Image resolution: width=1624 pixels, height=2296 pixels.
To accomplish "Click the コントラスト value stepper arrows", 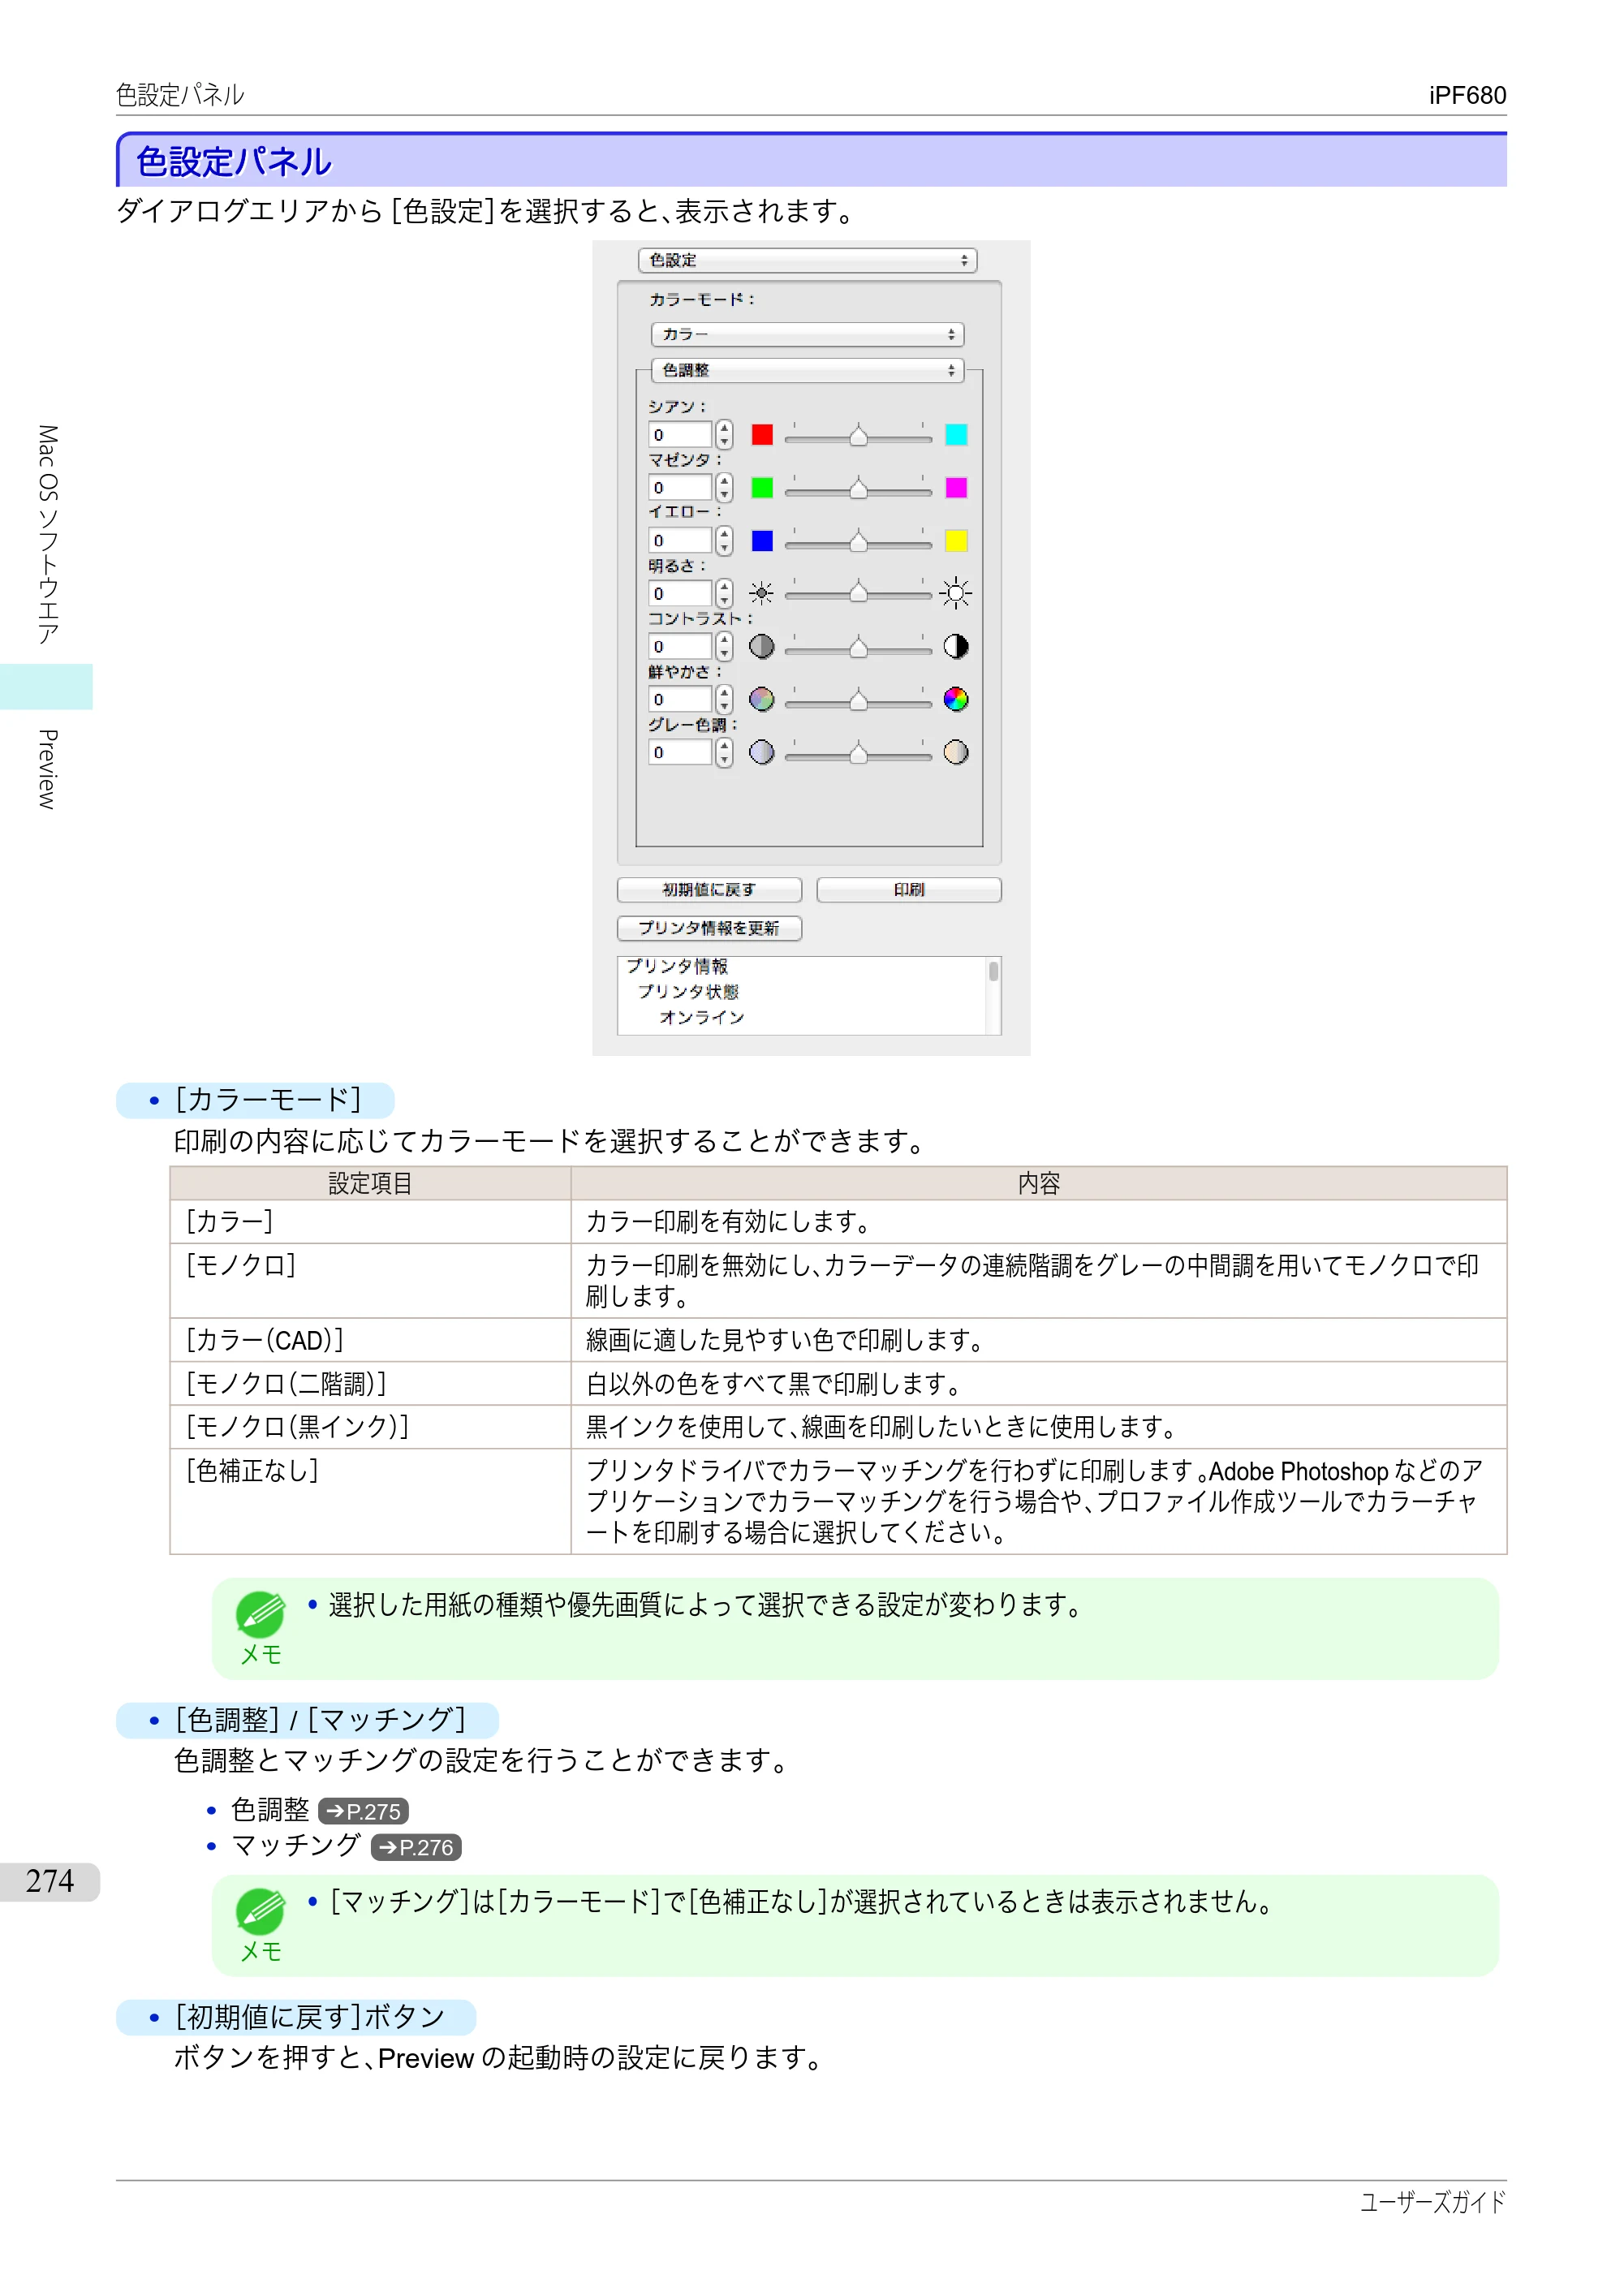I will coord(724,646).
